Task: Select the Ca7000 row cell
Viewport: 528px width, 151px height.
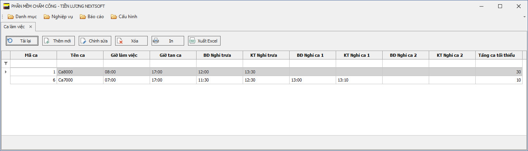Action: tap(80, 80)
